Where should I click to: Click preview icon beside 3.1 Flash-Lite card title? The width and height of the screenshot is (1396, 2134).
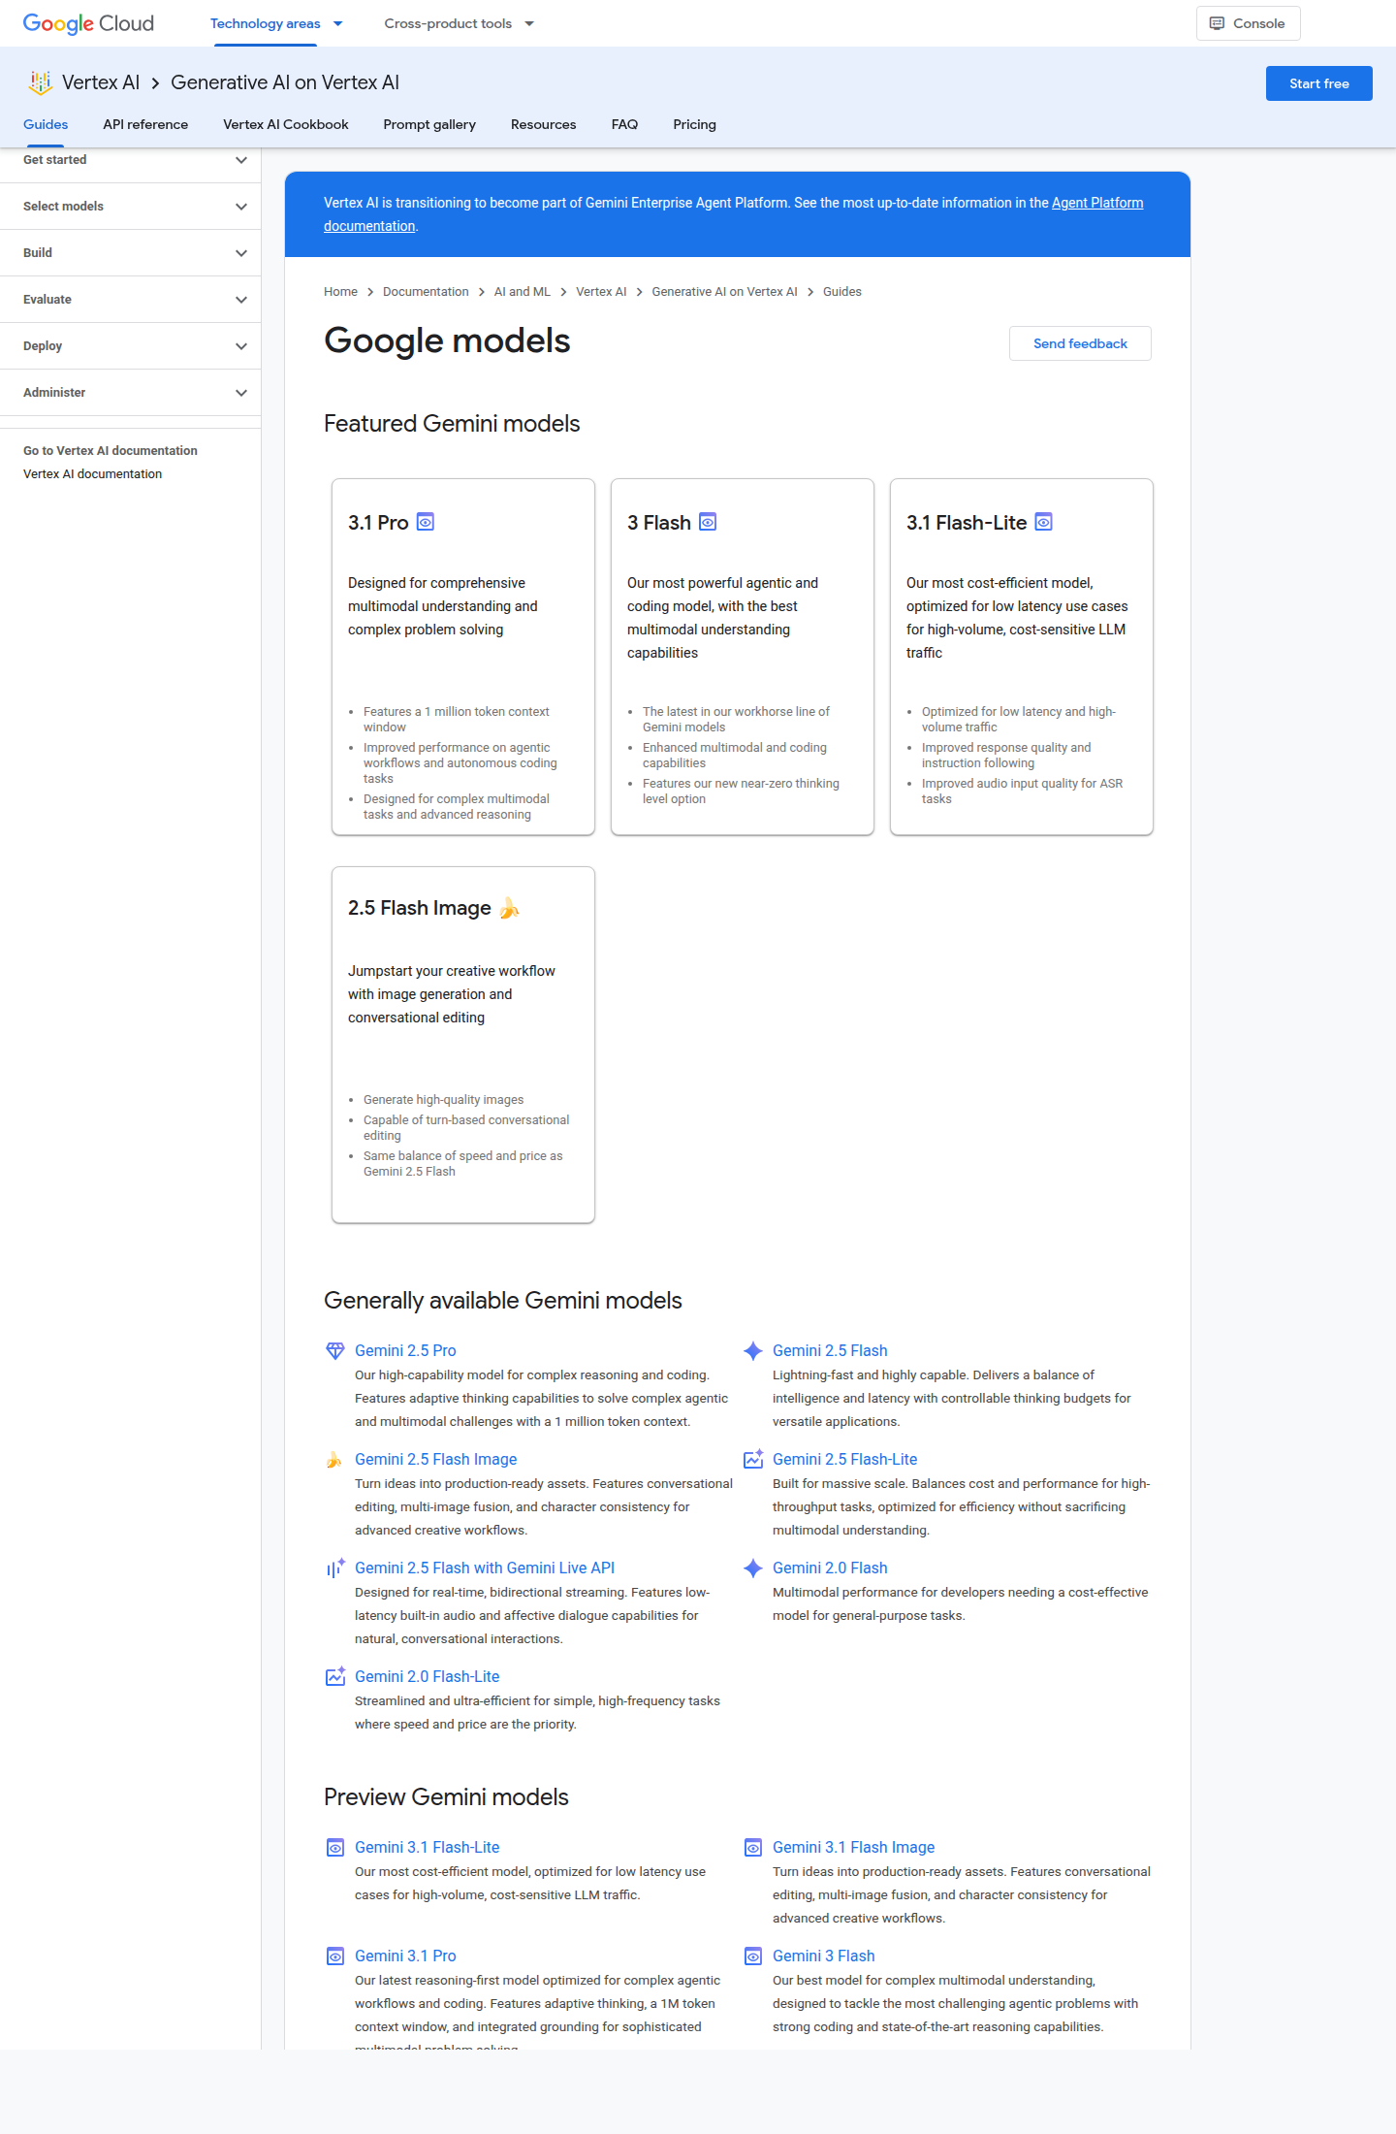coord(1044,522)
